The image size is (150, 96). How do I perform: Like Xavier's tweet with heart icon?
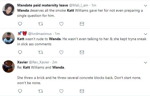tap(61, 91)
